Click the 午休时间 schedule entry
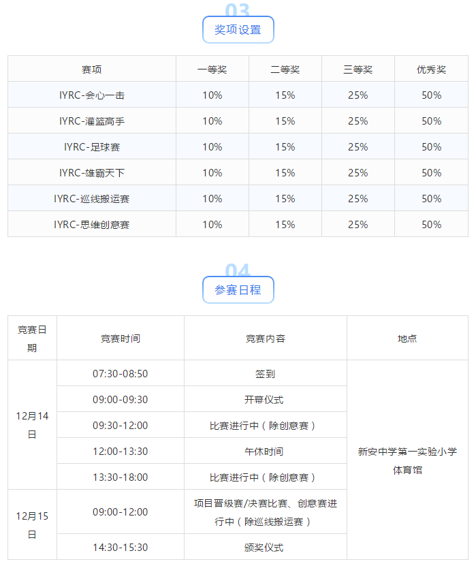 coord(265,452)
